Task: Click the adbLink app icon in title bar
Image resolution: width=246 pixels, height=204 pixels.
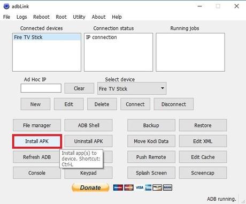Action: coord(6,6)
